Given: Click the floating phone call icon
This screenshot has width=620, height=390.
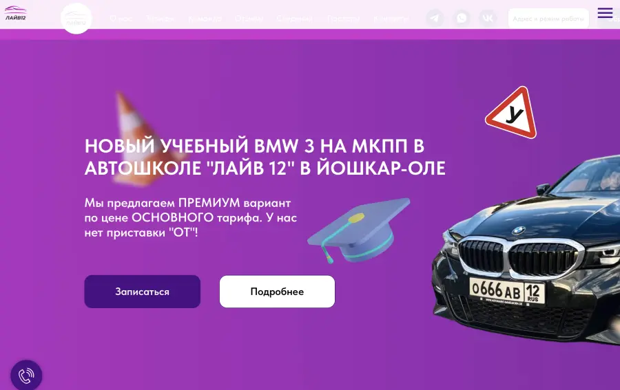Looking at the screenshot, I should click(26, 376).
